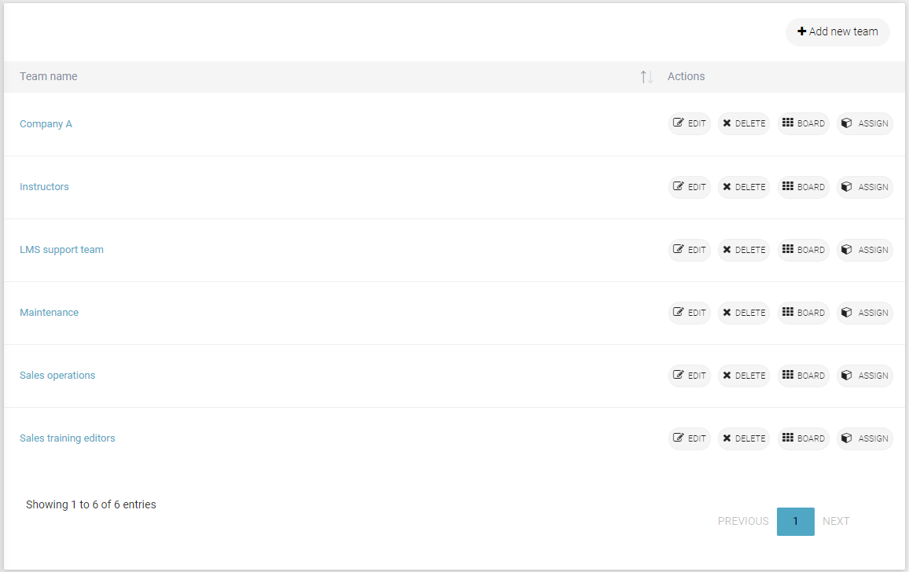Assign resources to the Maintenance team
This screenshot has width=909, height=572.
[864, 313]
